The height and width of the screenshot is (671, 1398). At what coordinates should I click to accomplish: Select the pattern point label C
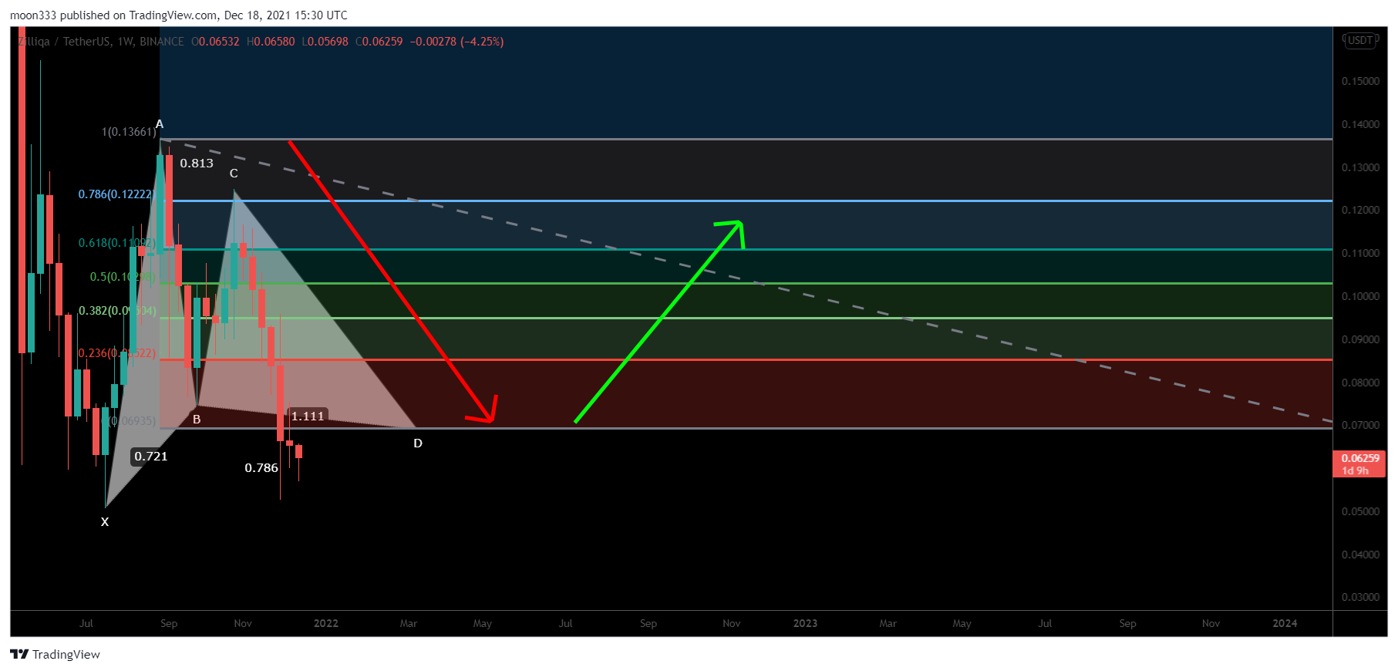pyautogui.click(x=234, y=174)
